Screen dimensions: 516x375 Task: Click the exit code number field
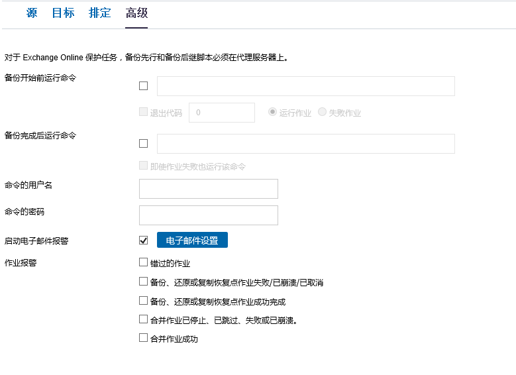221,113
